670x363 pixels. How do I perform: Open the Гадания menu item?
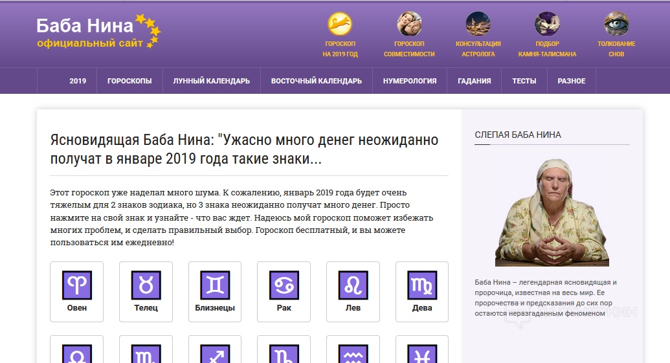tap(475, 81)
